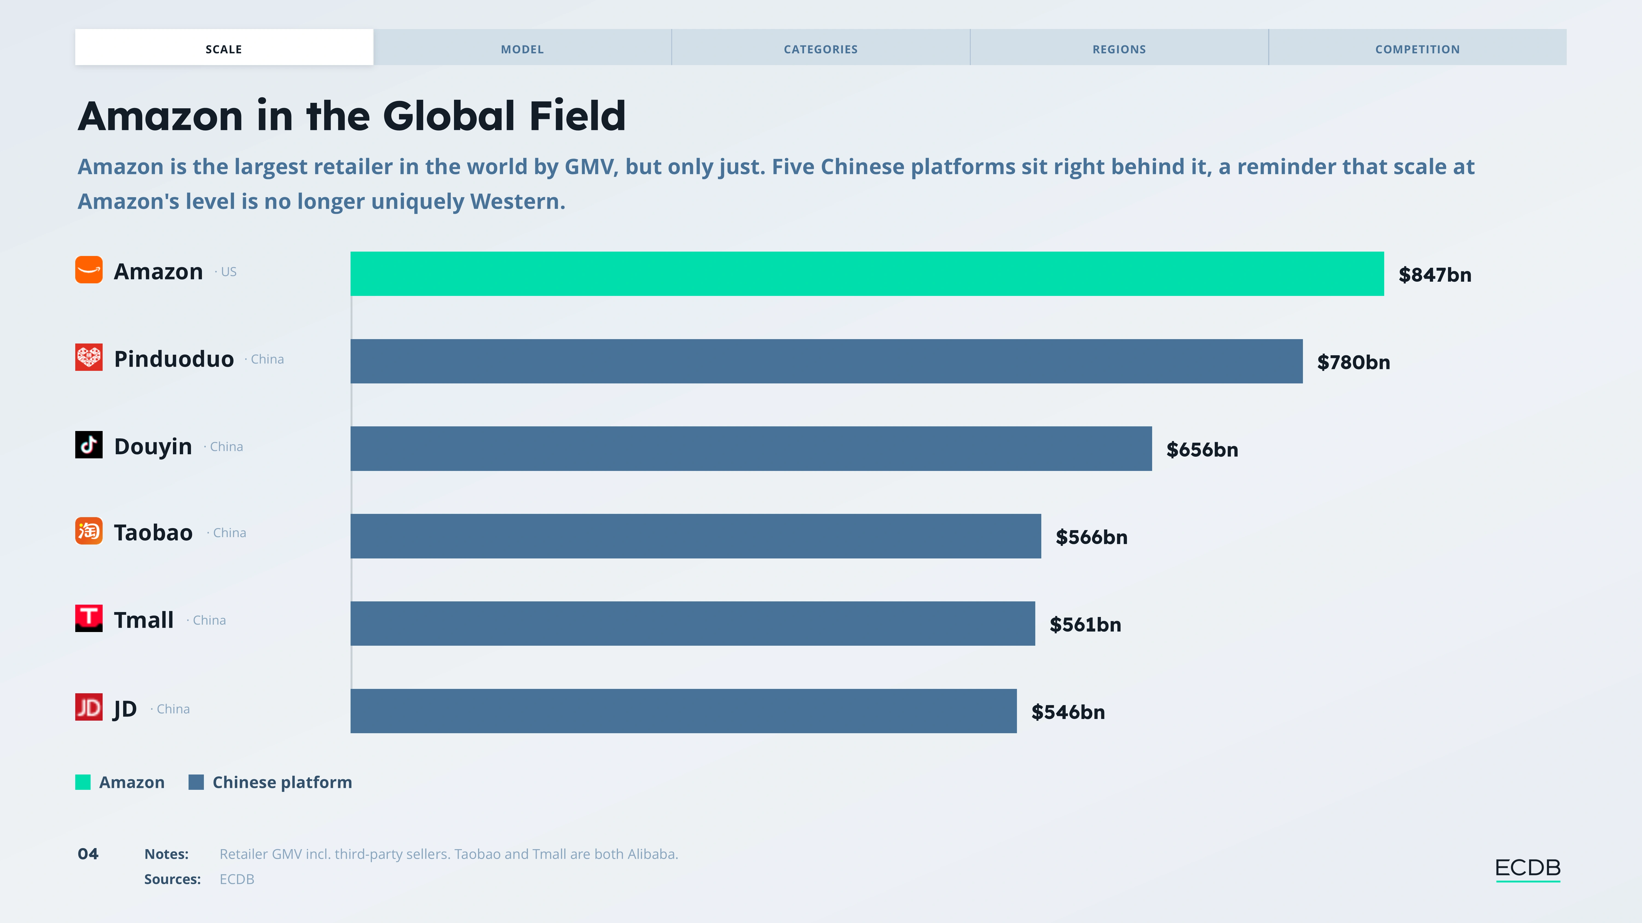
Task: Click the Tmall red T logo
Action: [x=89, y=619]
